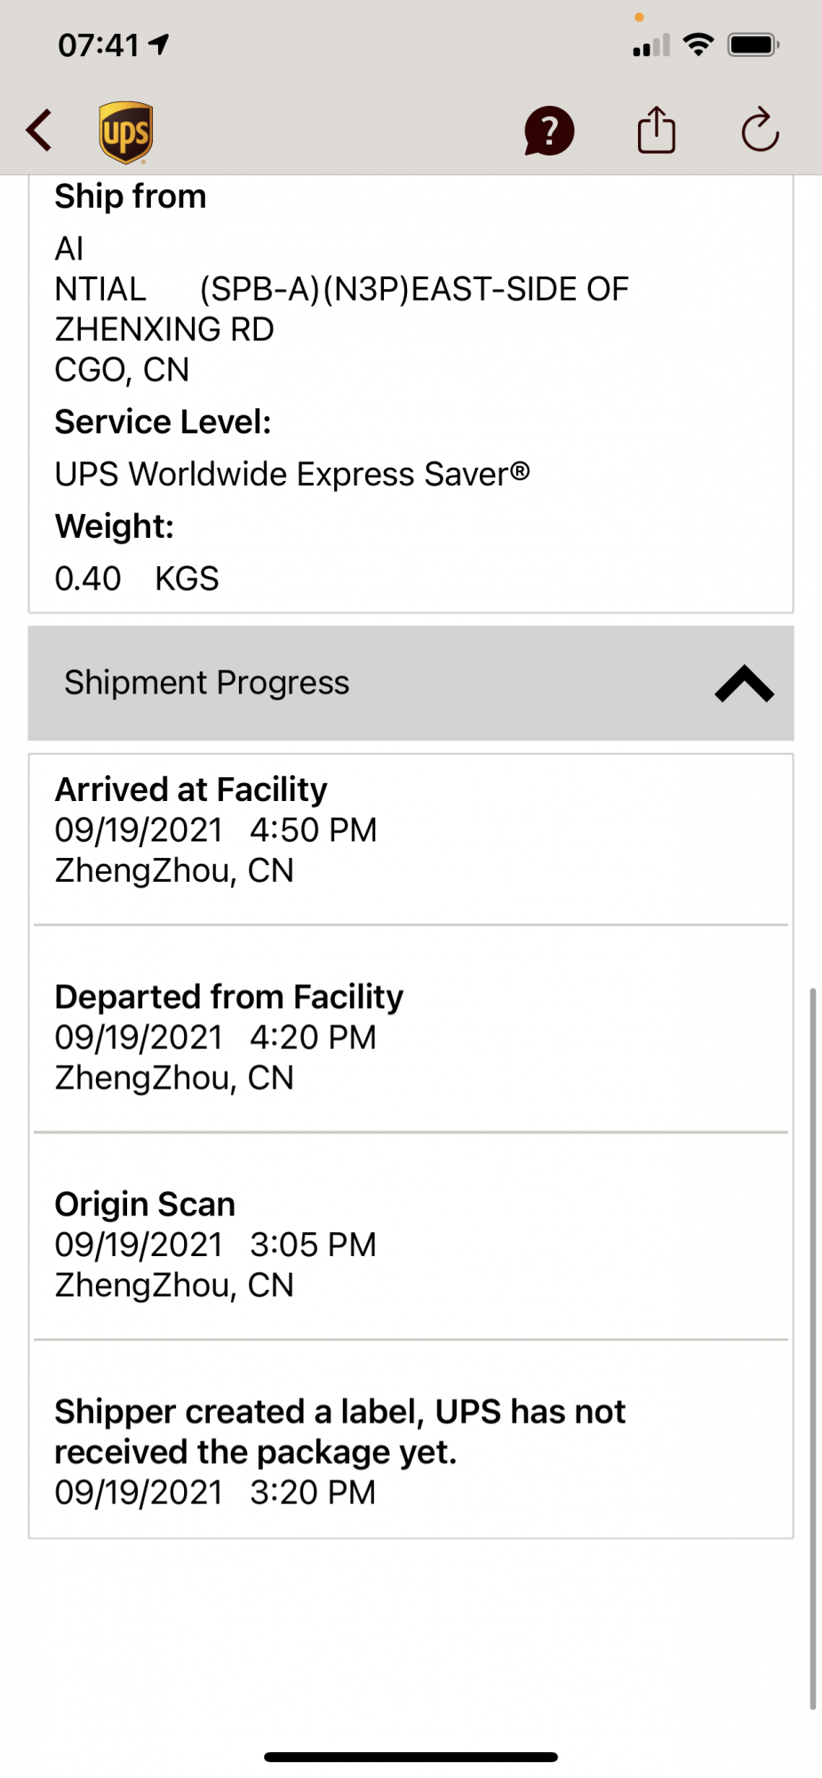822x1778 pixels.
Task: Open the help chat question icon
Action: [x=549, y=131]
